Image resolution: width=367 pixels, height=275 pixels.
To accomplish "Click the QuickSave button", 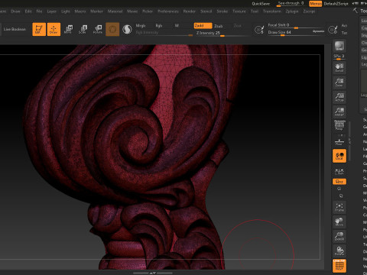I will click(261, 4).
